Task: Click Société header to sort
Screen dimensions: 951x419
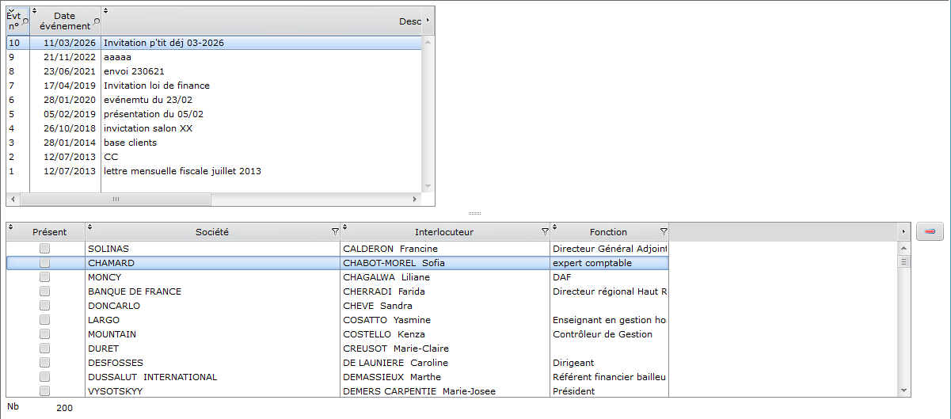Action: [x=212, y=232]
